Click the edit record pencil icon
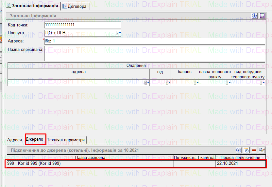 click(262, 150)
